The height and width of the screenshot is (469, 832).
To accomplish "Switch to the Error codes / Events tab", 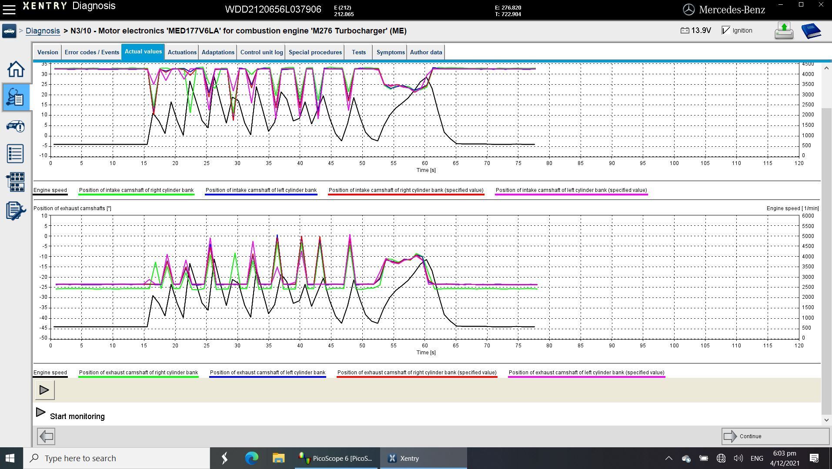I will tap(92, 52).
